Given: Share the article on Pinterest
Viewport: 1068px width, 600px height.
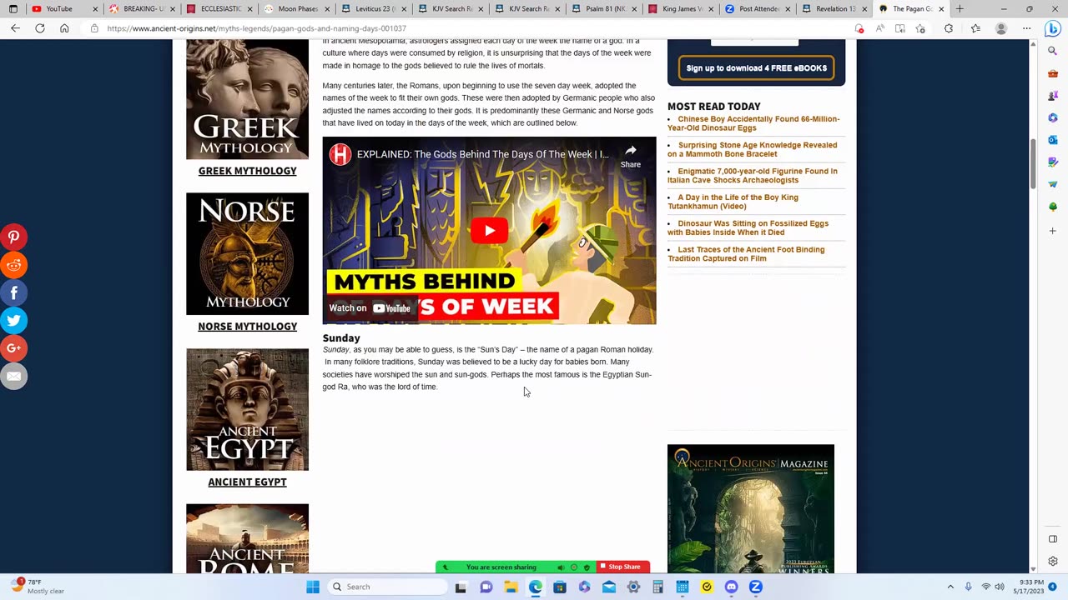Looking at the screenshot, I should tap(14, 237).
